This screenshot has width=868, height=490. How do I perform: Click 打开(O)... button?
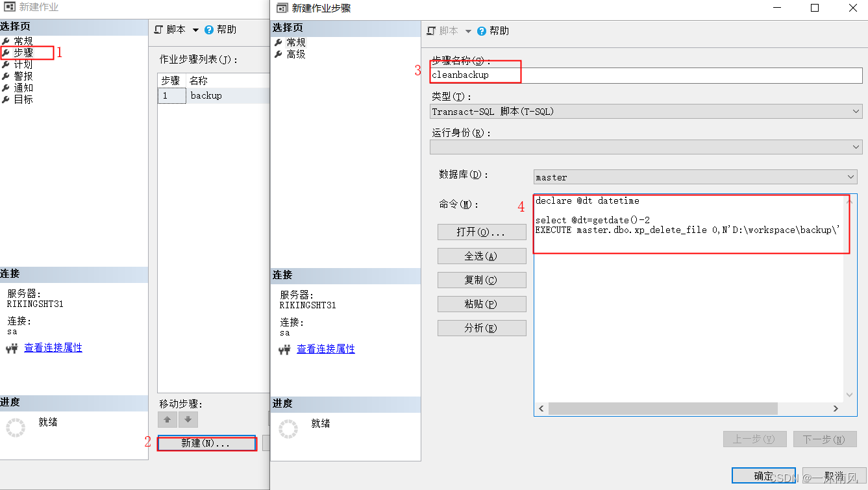[482, 232]
